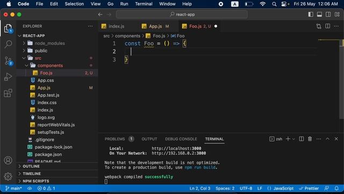Open .gitignore in the file tree
Screen dimensions: 344x194
coord(57,140)
